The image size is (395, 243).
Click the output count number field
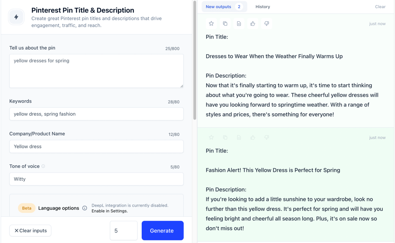[124, 231]
